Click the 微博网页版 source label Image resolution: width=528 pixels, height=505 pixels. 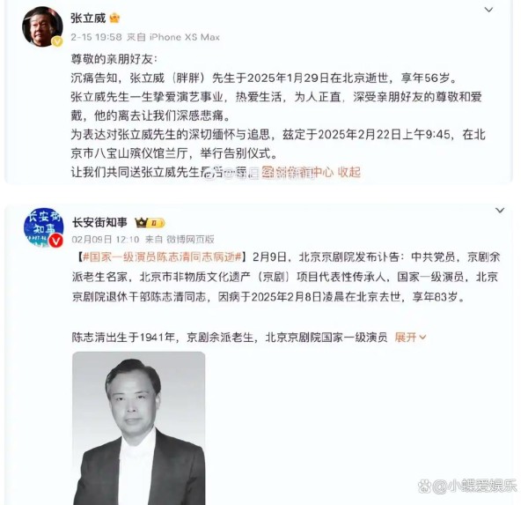coord(191,239)
